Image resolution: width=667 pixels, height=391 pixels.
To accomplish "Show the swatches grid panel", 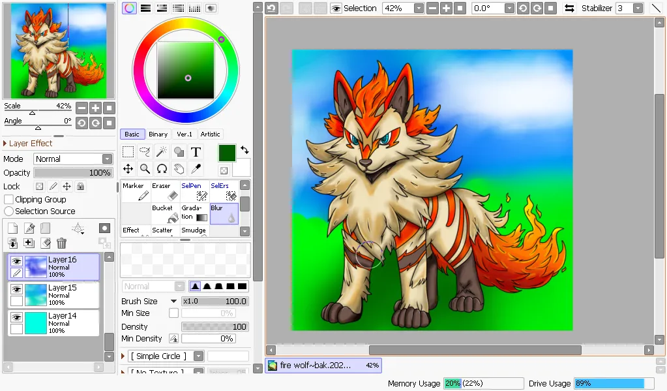I will [194, 8].
